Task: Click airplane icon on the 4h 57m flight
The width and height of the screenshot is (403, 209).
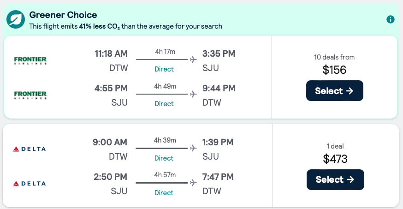Action: pyautogui.click(x=193, y=183)
